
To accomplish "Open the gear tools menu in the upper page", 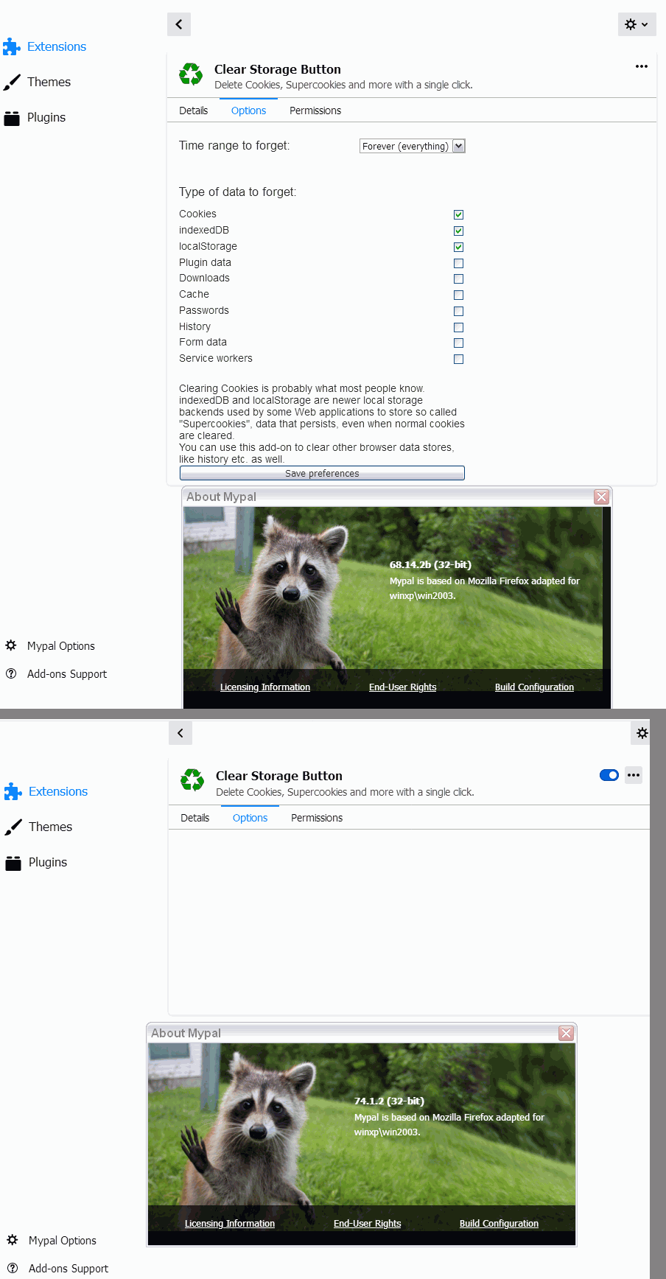I will [x=637, y=24].
